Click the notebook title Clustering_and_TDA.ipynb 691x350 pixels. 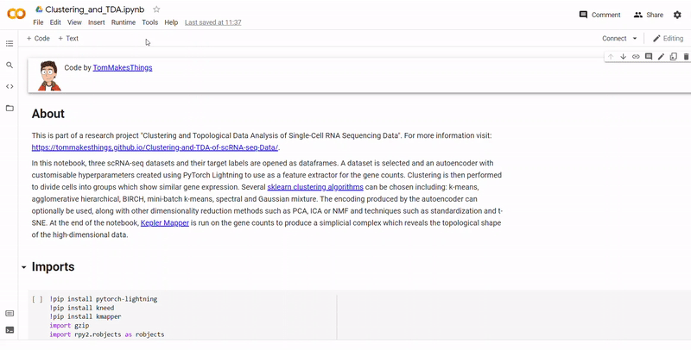click(x=95, y=9)
